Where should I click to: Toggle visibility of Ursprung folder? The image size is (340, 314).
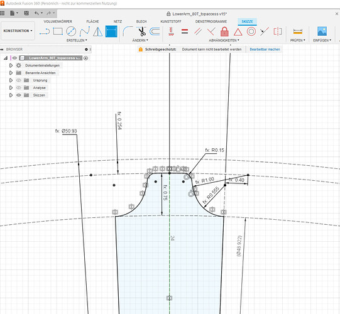pyautogui.click(x=19, y=80)
